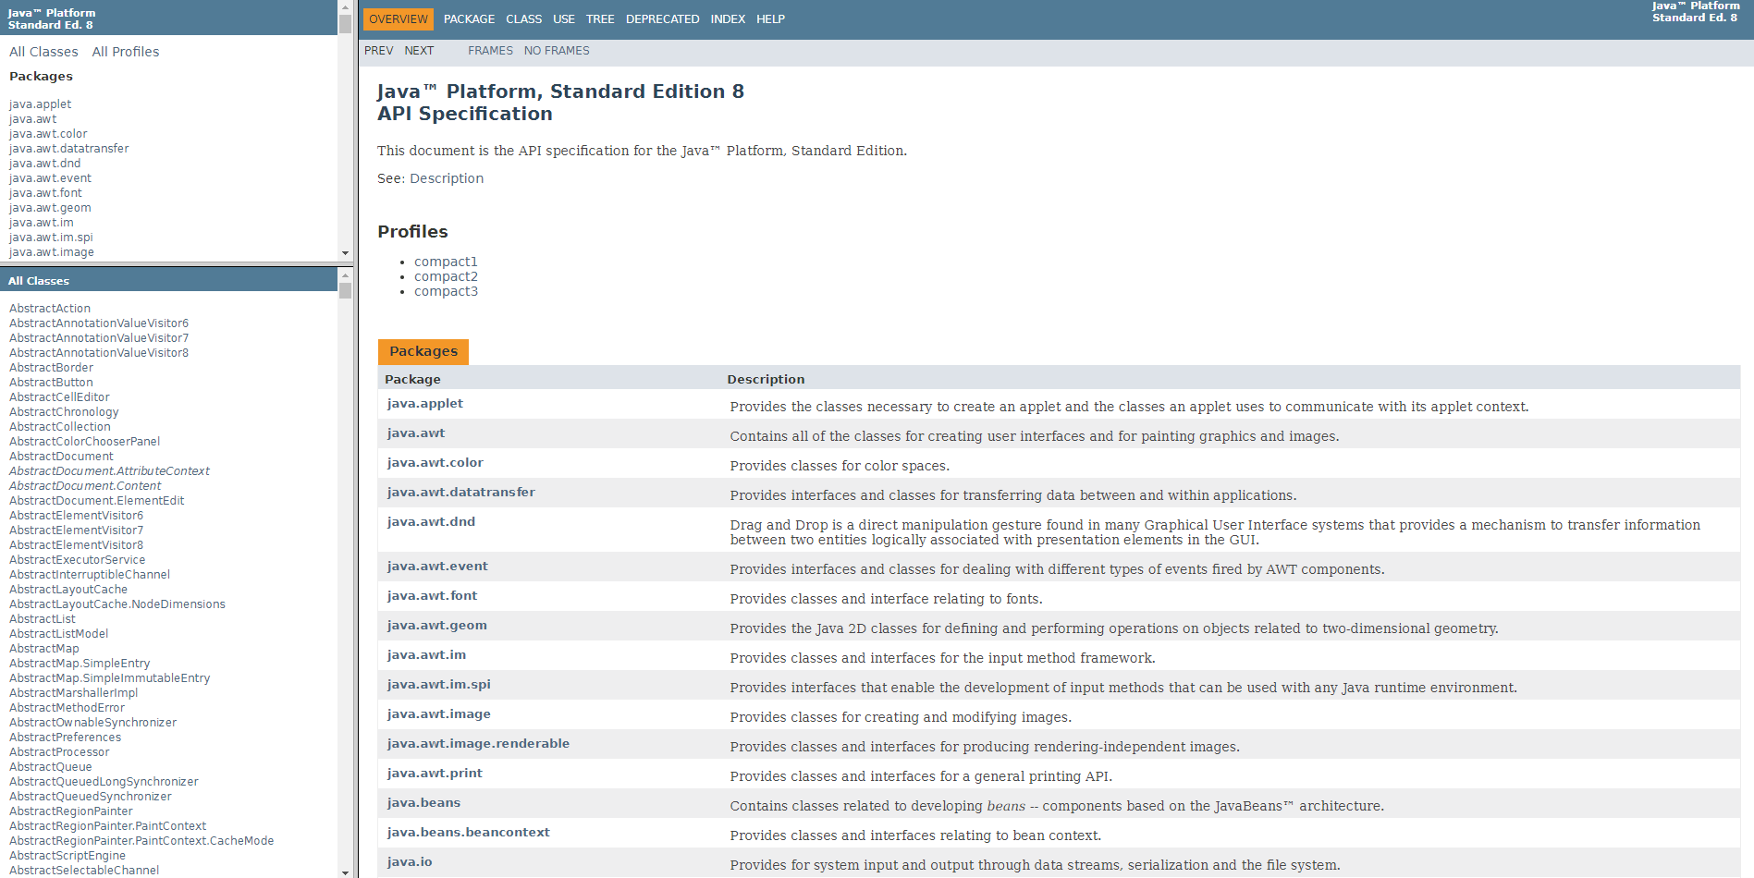Open java.awt.image in the Packages table

click(x=439, y=714)
